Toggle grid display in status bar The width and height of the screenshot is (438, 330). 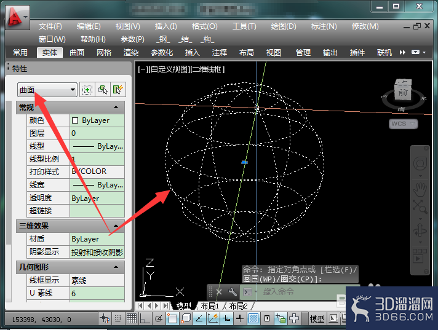tap(132, 318)
